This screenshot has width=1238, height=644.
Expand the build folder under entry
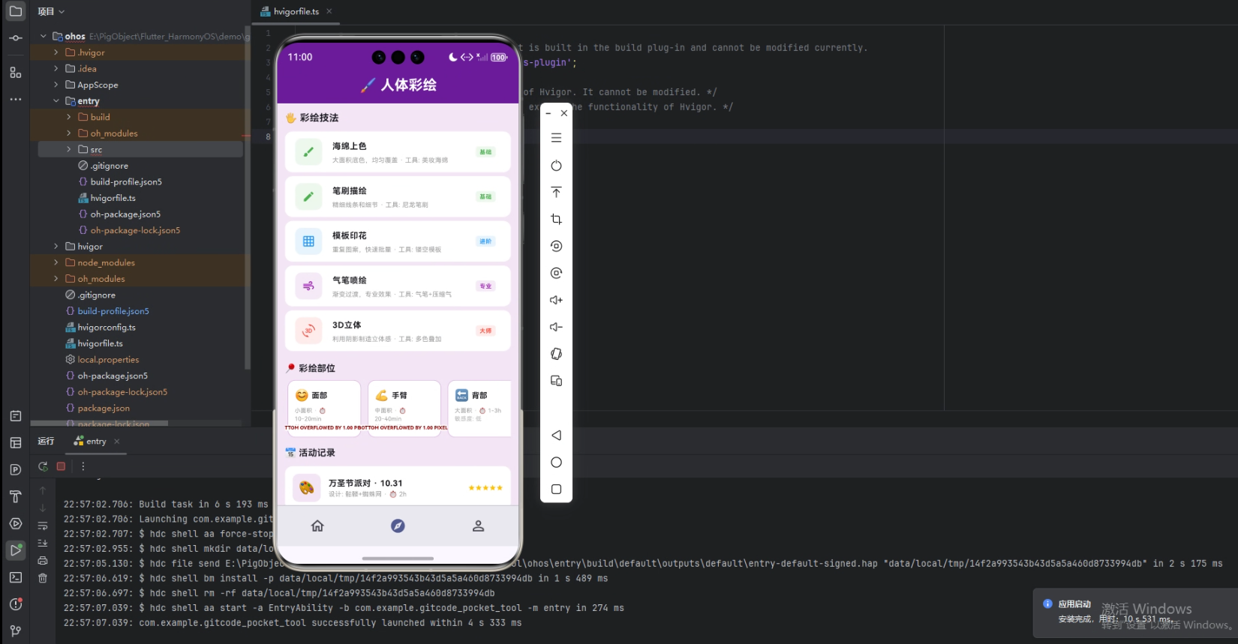click(69, 117)
